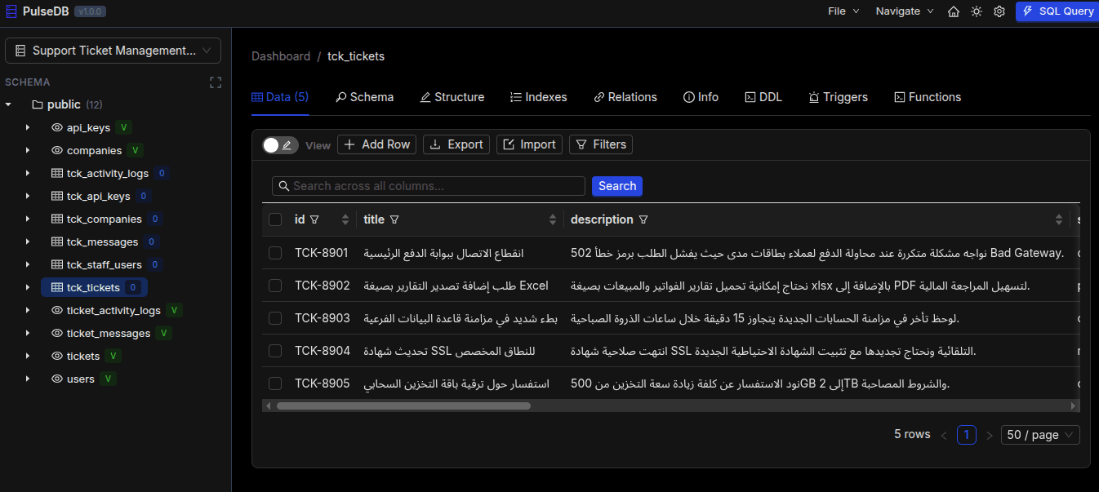Click the magnifier icon in search box

[x=284, y=186]
